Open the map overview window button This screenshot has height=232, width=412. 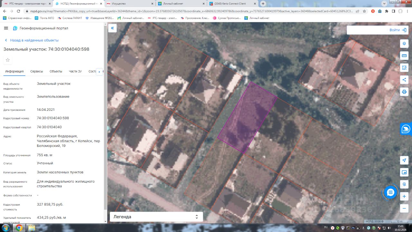[x=404, y=172]
